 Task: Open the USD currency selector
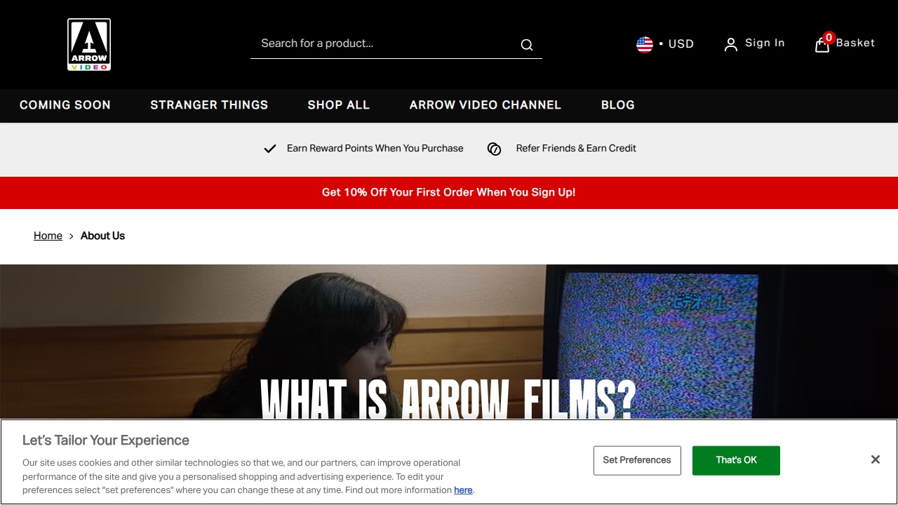click(665, 43)
